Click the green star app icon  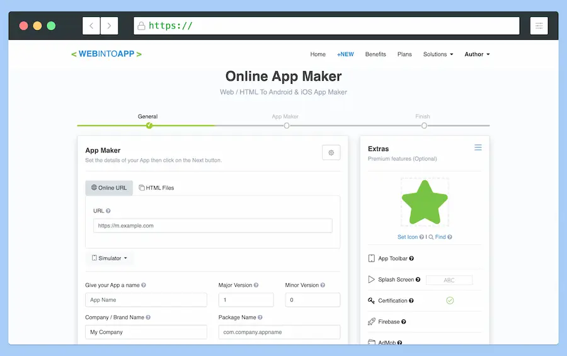(425, 202)
